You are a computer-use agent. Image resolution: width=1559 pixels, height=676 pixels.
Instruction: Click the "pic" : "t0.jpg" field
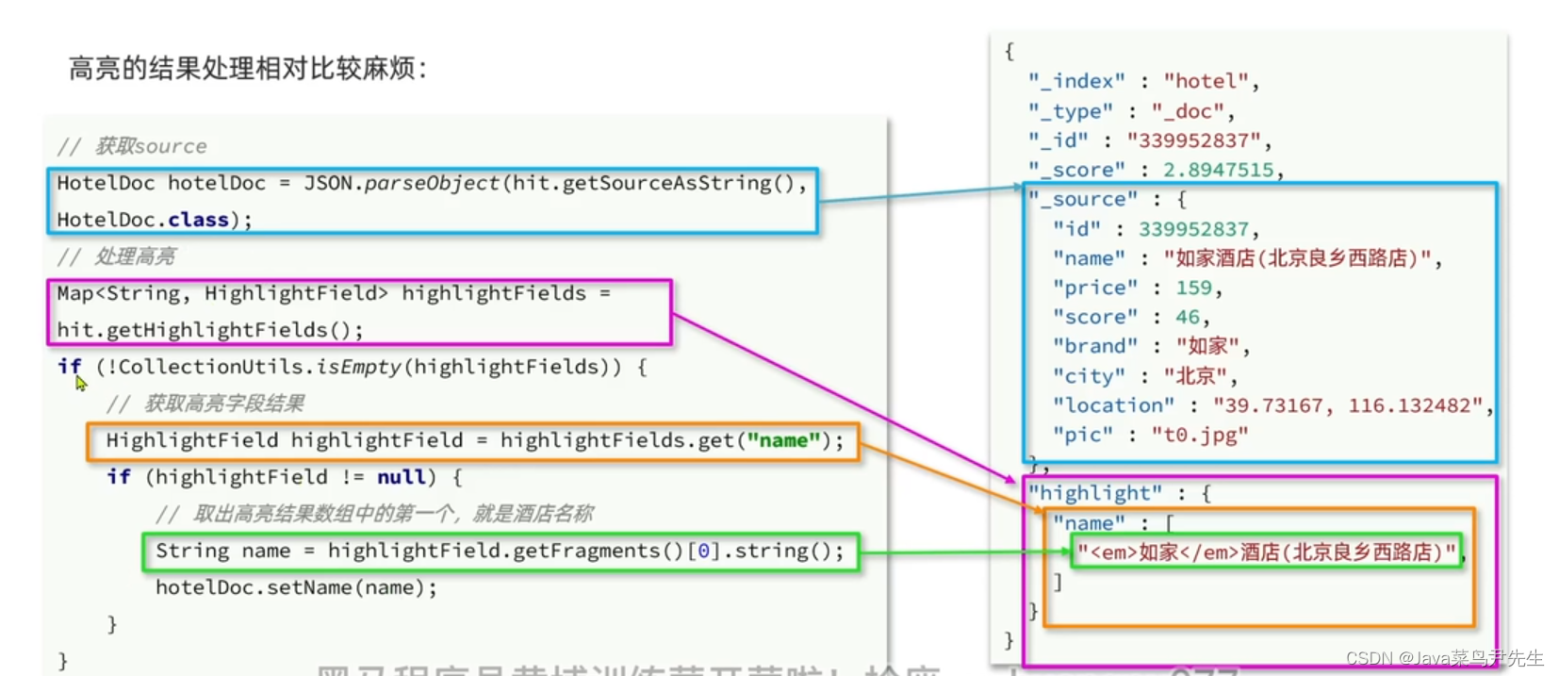click(1150, 435)
